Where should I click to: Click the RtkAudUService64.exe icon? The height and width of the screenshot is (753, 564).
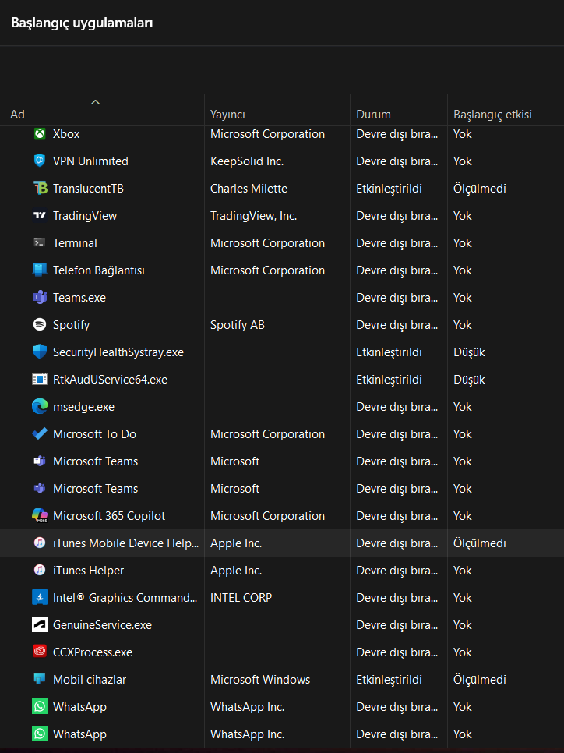tap(40, 380)
